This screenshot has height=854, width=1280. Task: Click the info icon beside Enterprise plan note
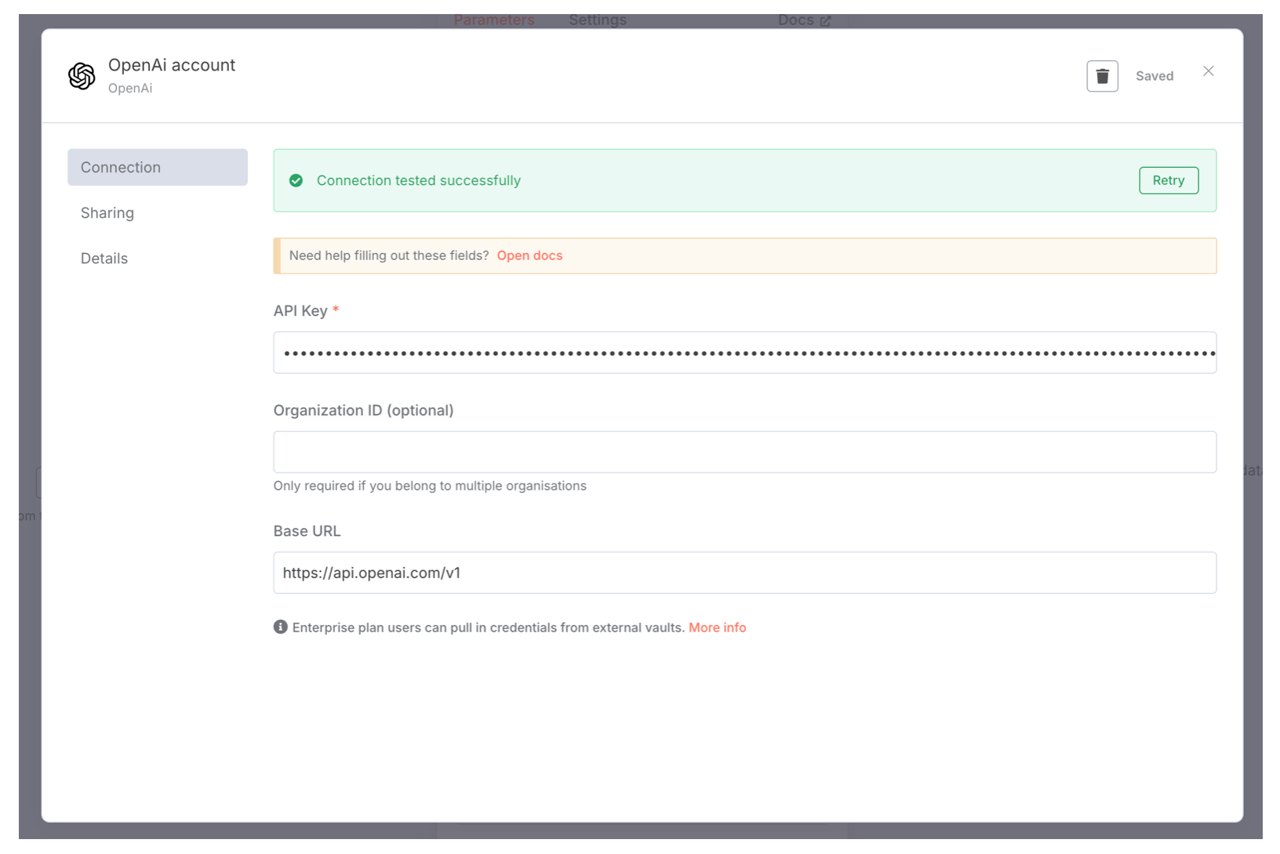tap(280, 627)
